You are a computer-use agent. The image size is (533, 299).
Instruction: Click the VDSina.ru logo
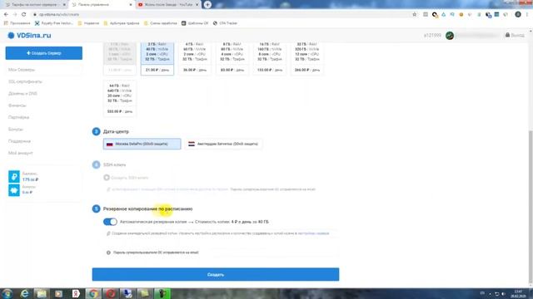[29, 35]
